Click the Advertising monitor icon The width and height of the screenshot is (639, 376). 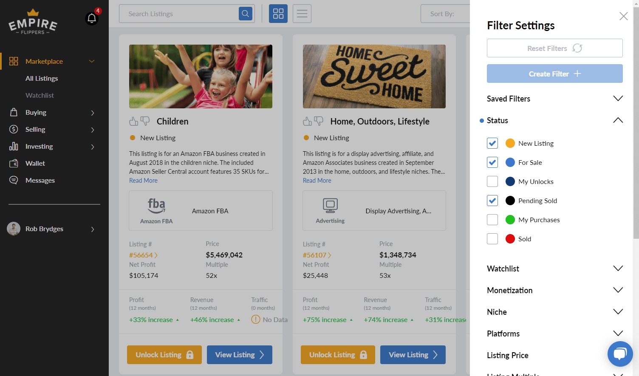coord(330,206)
